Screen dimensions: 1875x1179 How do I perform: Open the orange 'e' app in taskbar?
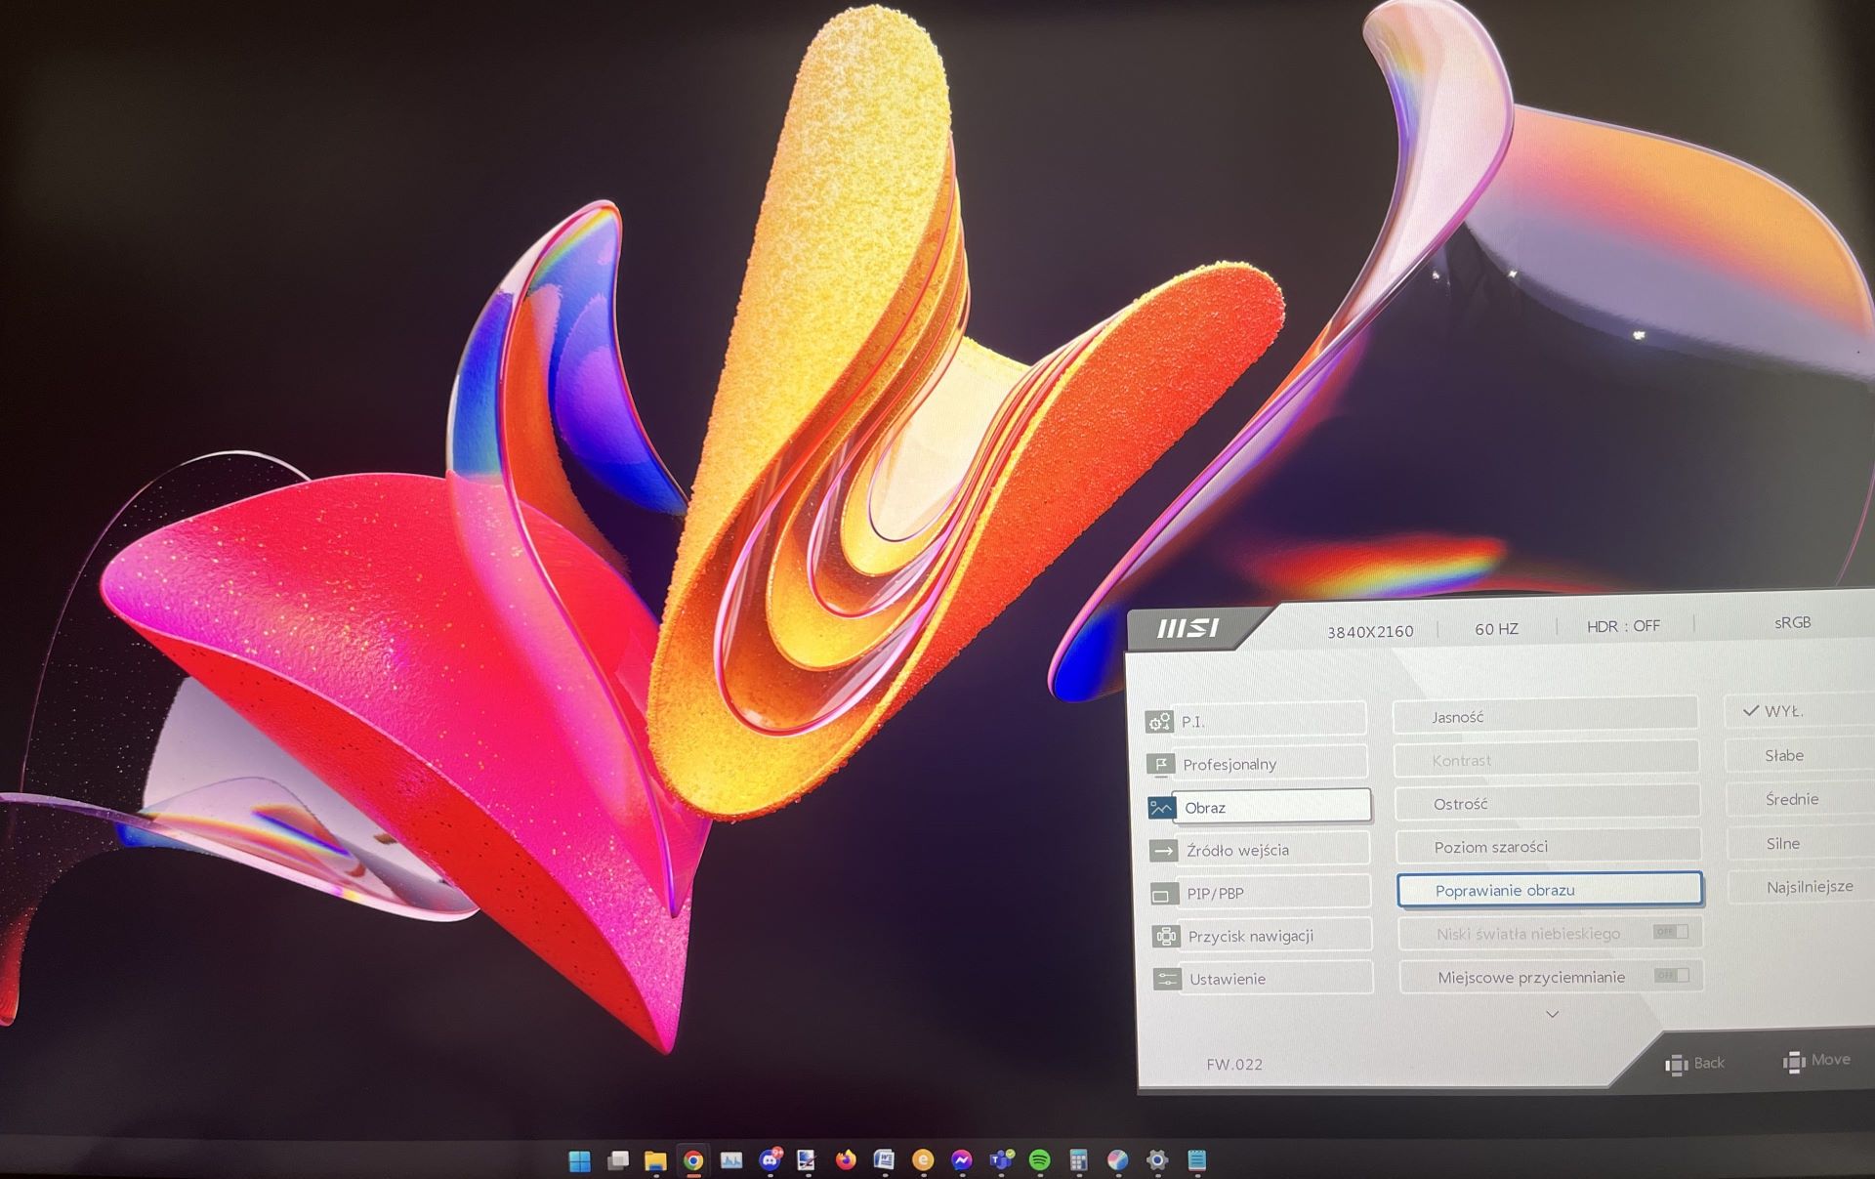(923, 1159)
